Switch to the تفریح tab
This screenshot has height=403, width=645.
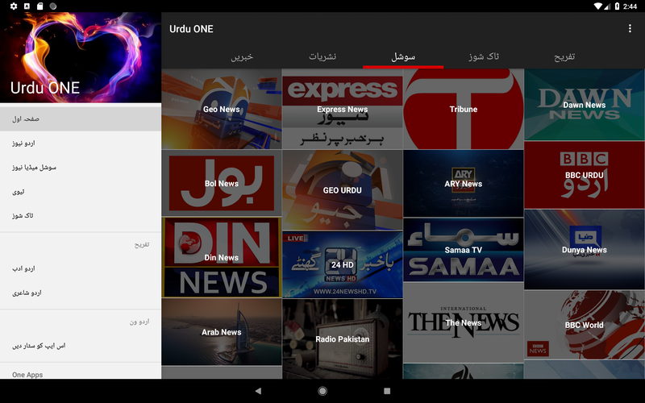point(564,56)
